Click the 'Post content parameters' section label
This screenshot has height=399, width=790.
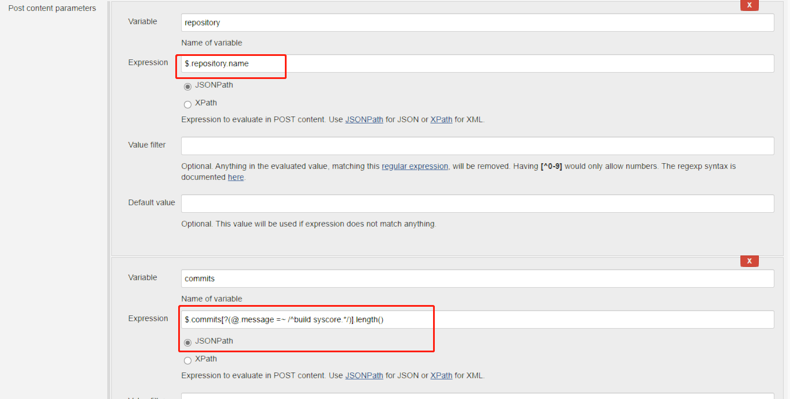(52, 8)
